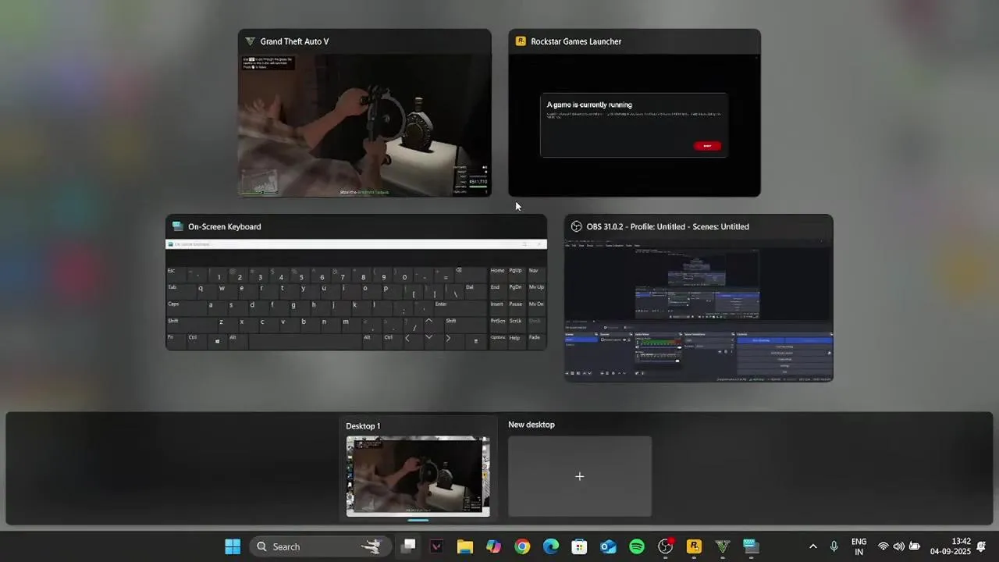Click the Wi-Fi icon in system tray
The height and width of the screenshot is (562, 999).
click(x=883, y=546)
